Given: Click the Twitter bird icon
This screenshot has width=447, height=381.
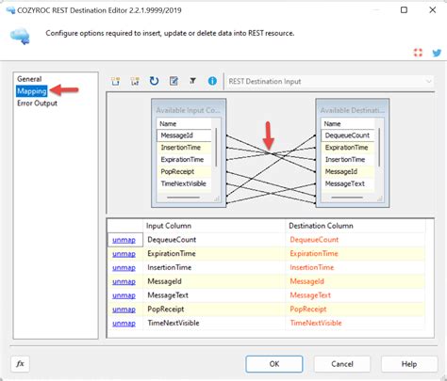Looking at the screenshot, I should tap(437, 53).
